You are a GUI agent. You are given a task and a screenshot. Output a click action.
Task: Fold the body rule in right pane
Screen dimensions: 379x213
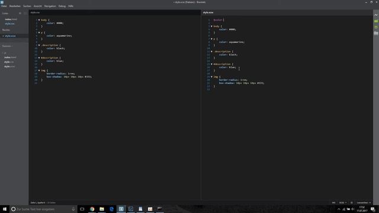212,26
